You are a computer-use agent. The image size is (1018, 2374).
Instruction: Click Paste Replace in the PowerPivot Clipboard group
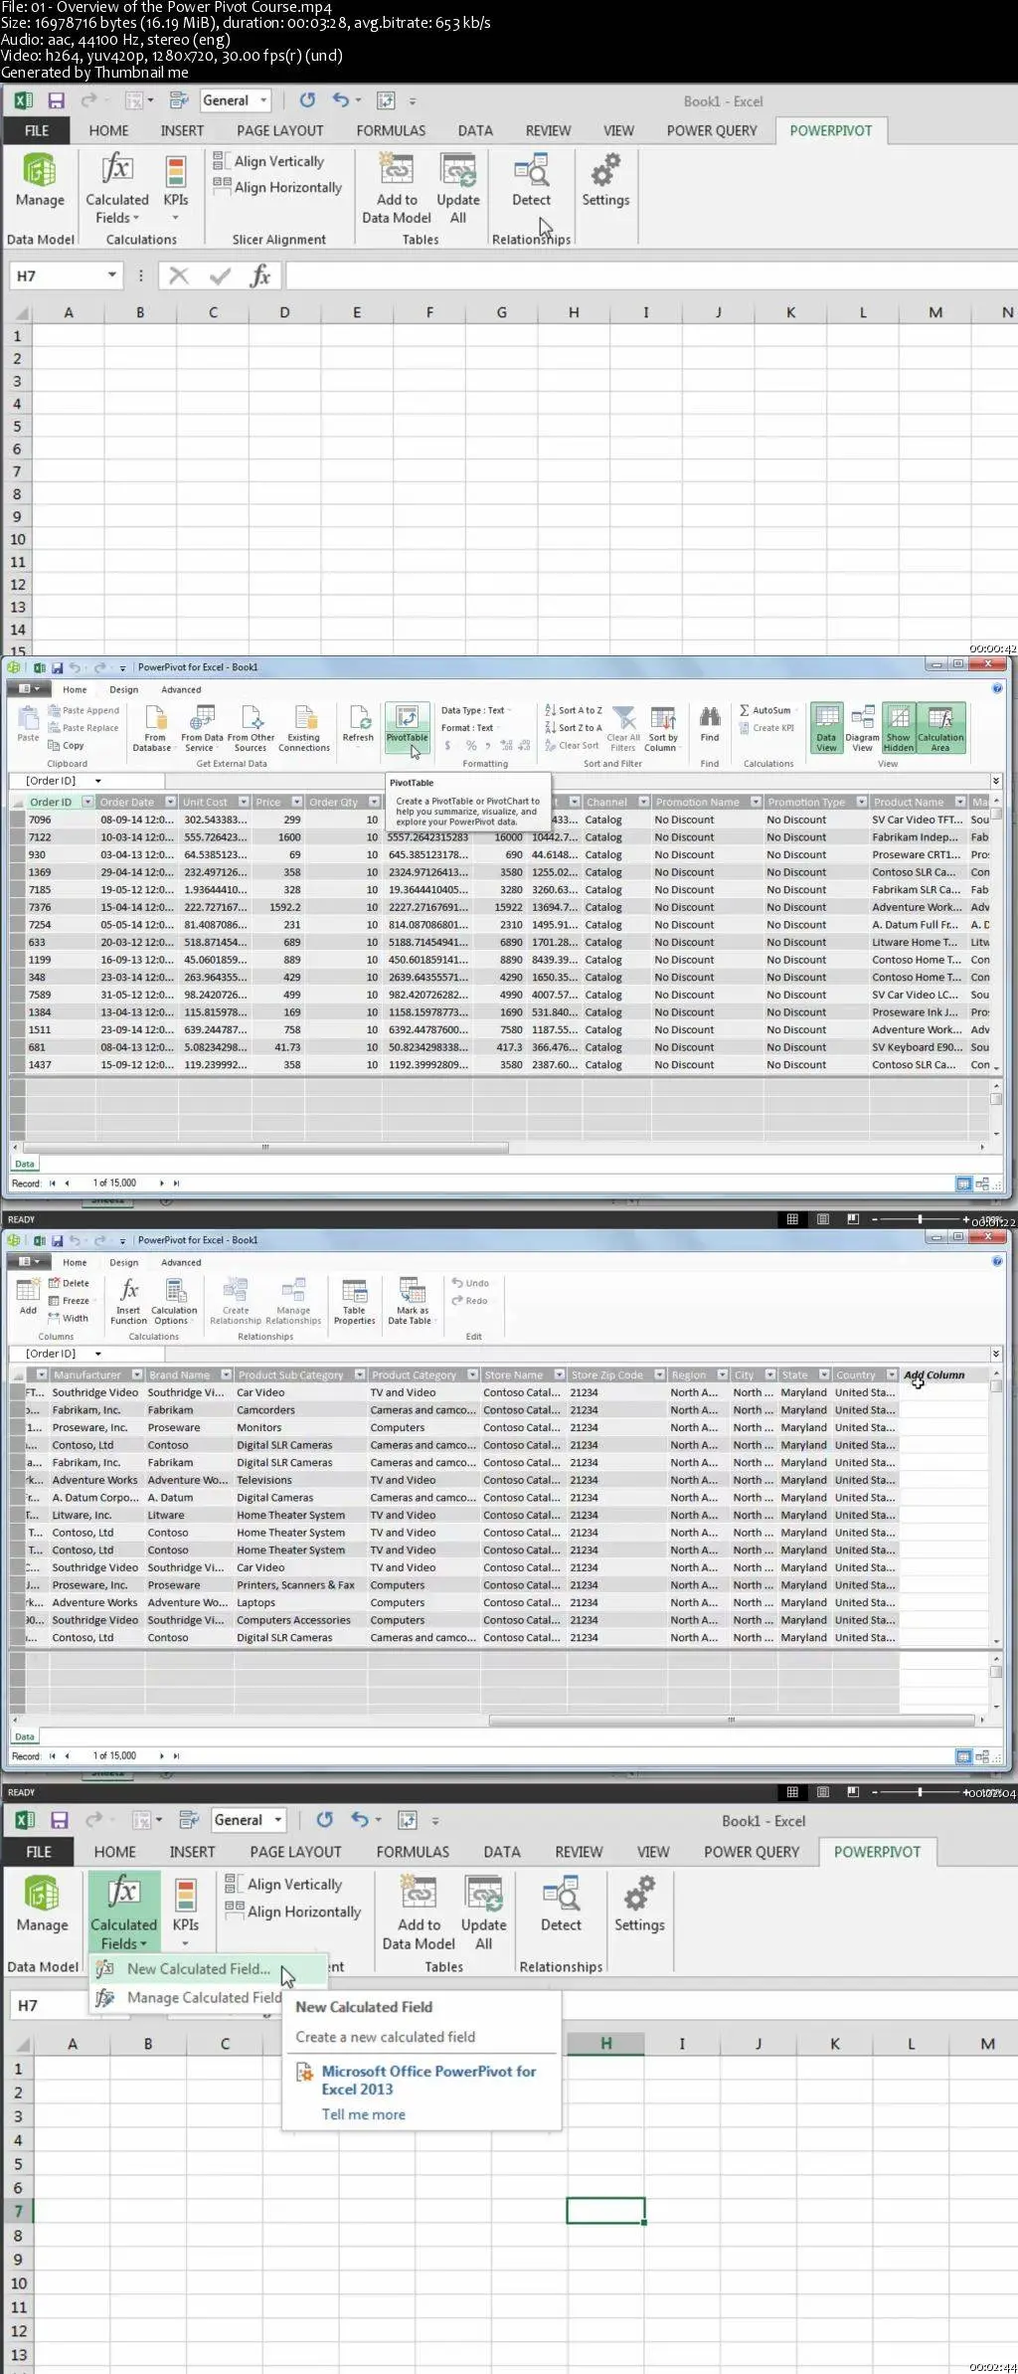(84, 728)
